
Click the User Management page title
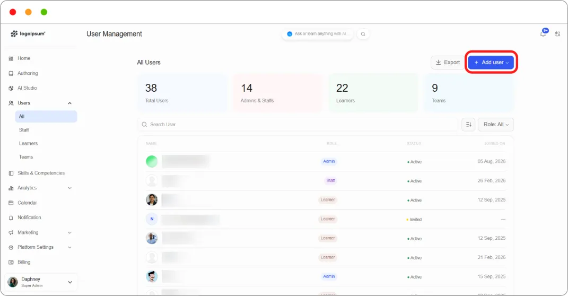[114, 34]
